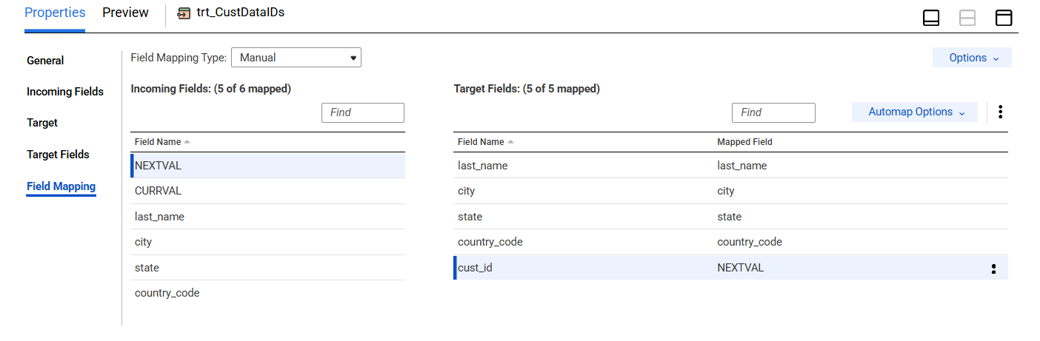1040x341 pixels.
Task: Select incoming field country_code
Action: tap(268, 293)
